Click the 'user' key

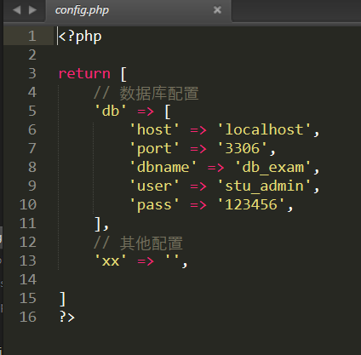click(x=154, y=186)
